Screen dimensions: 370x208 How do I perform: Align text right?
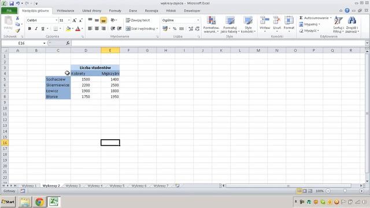pos(103,28)
